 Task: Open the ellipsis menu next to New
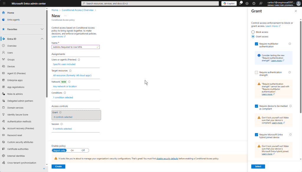click(x=65, y=16)
